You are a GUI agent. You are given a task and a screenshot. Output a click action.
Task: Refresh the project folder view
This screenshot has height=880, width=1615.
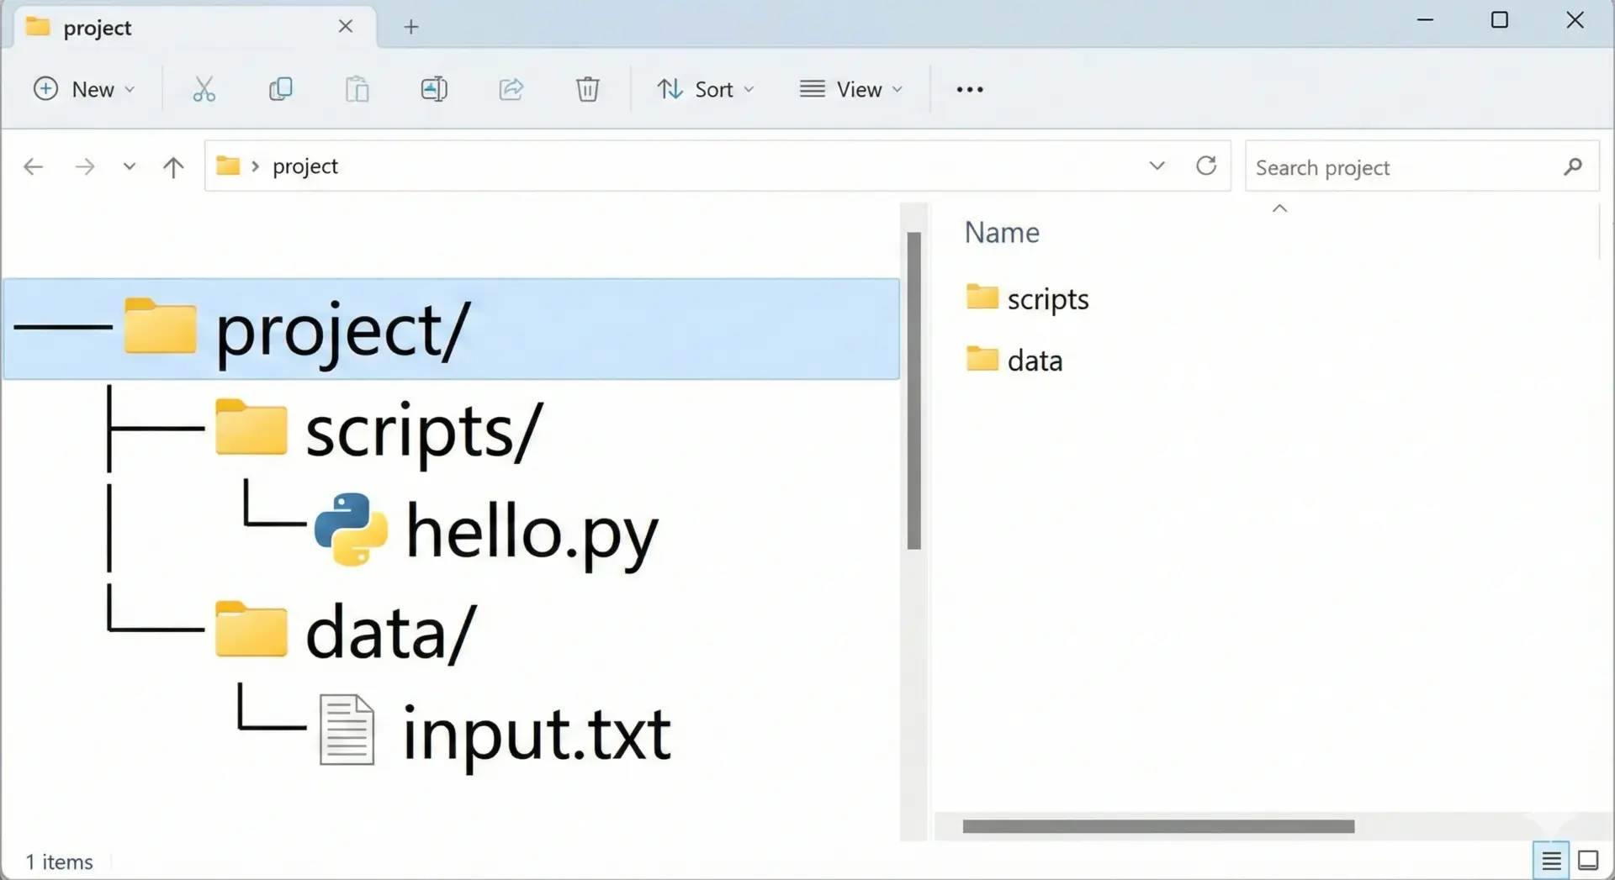coord(1205,166)
